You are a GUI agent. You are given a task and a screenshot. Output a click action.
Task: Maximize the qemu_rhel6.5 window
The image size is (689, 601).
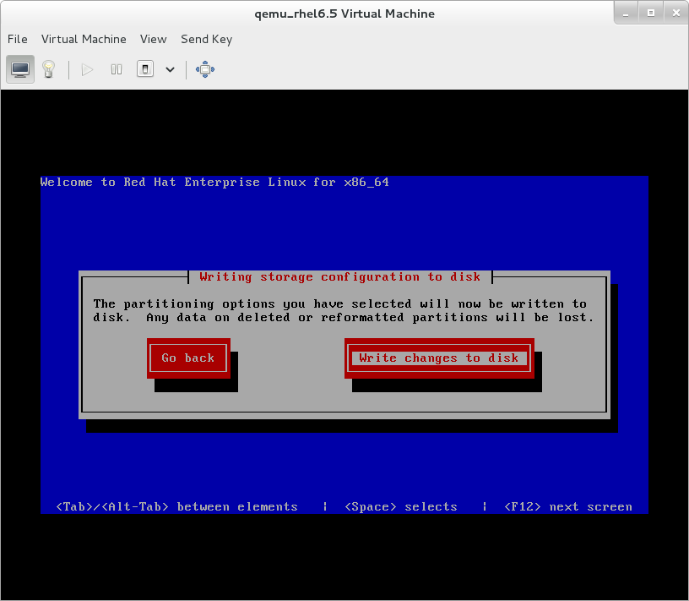651,14
